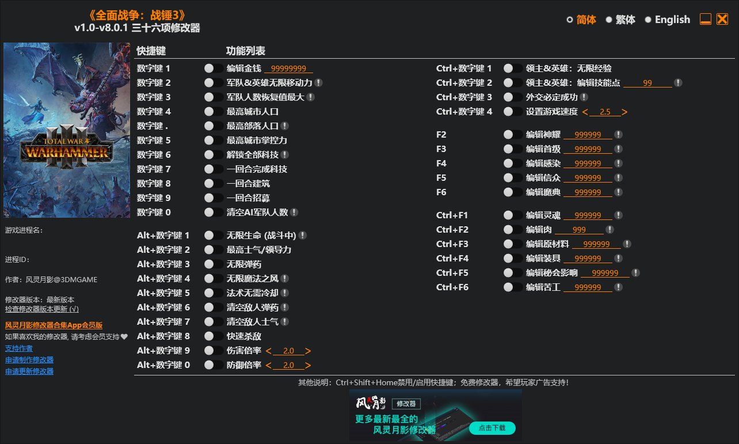
Task: Increase 设置游戏速度 value with right arrow
Action: 624,112
